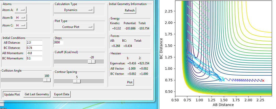The image size is (276, 109).
Task: Click the BC Distance input field
Action: 34,48
